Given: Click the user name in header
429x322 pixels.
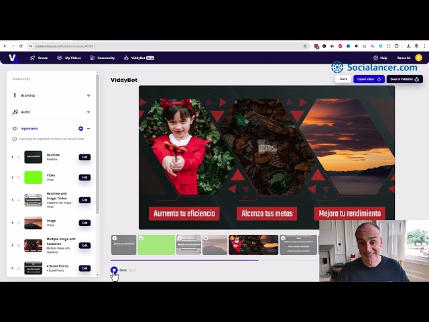Looking at the screenshot, I should click(404, 58).
